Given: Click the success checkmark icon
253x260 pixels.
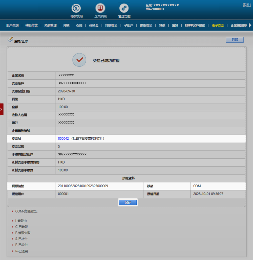Looking at the screenshot, I should pos(79,60).
